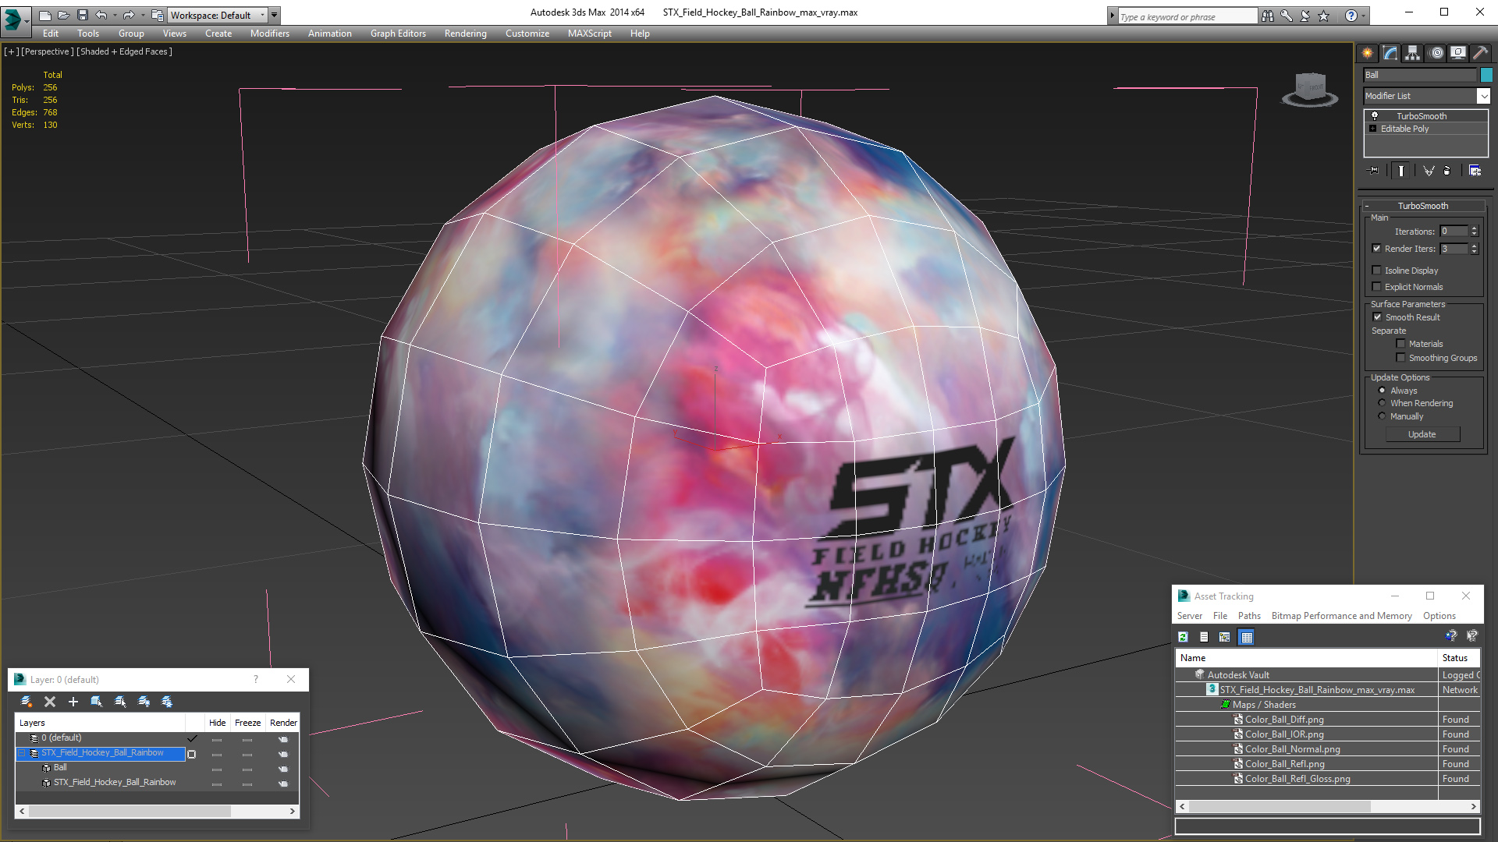Click the Freeze column header in Layers
1498x842 pixels.
click(x=248, y=723)
